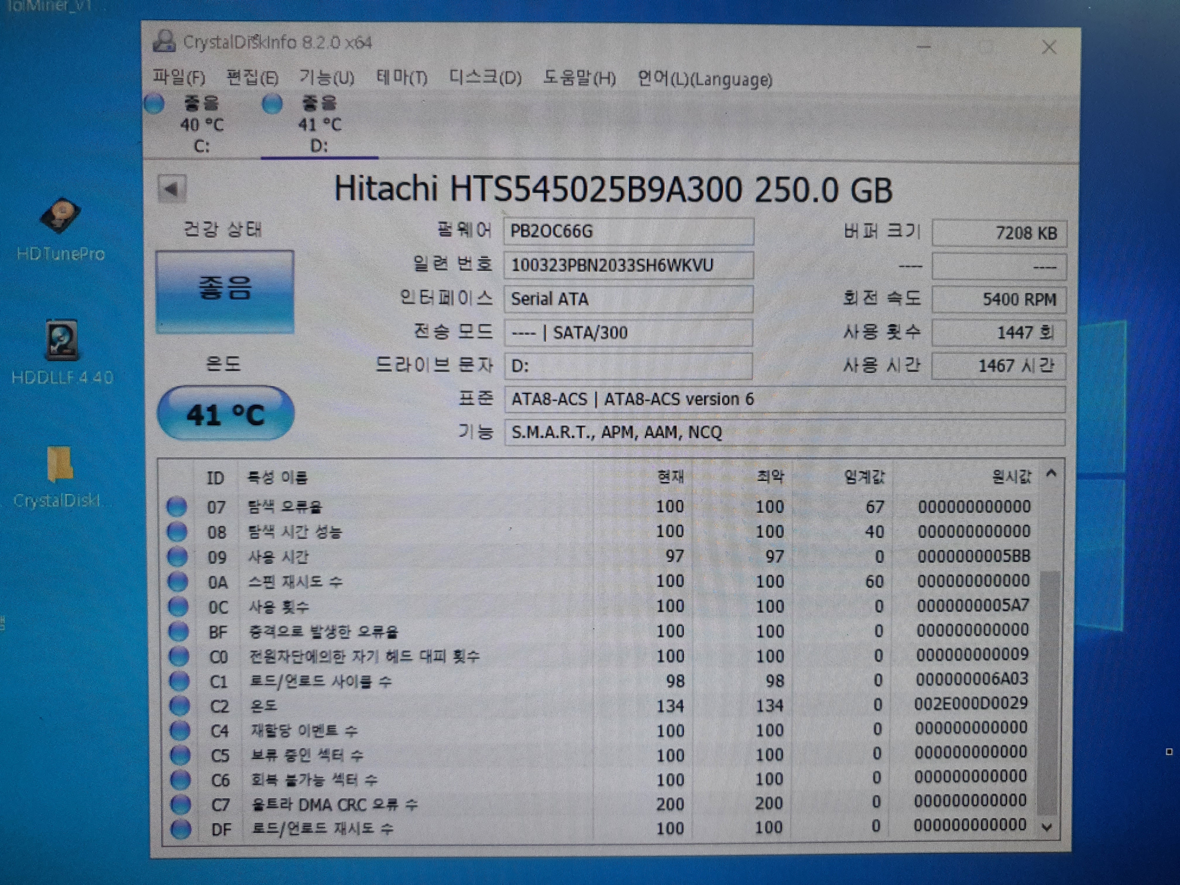Click the status circle for attribute DF
This screenshot has width=1180, height=885.
pyautogui.click(x=181, y=829)
